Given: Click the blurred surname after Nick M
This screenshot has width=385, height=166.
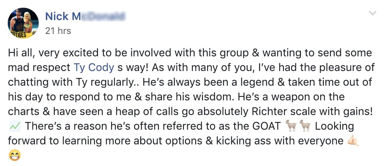Looking at the screenshot, I should [x=103, y=16].
